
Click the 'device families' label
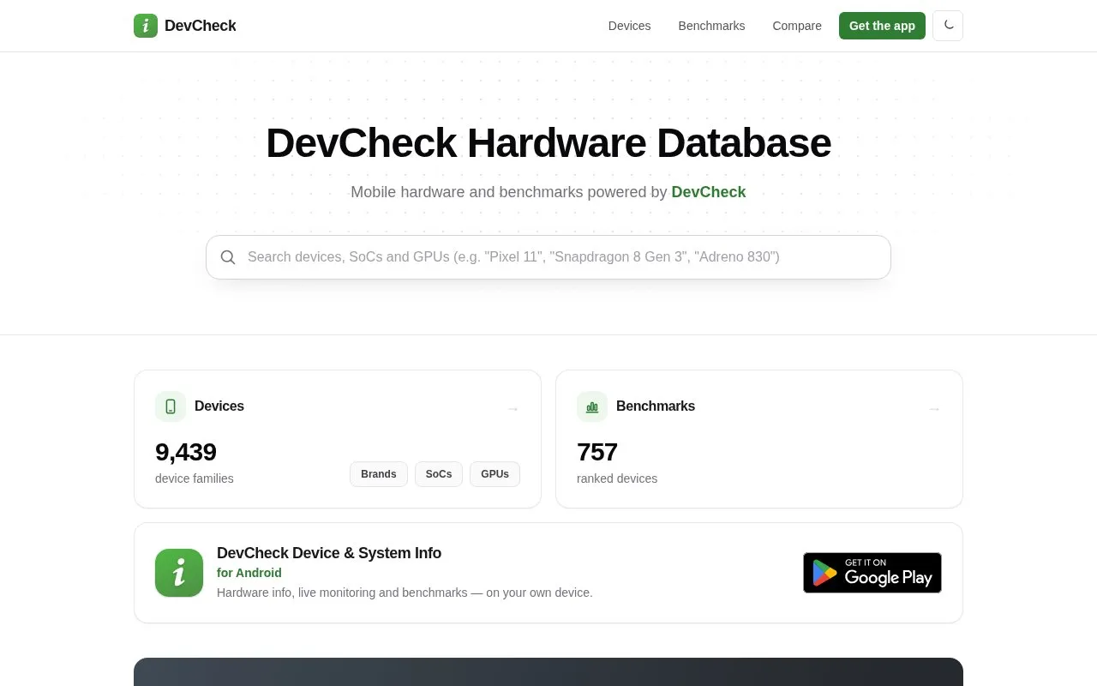tap(195, 478)
